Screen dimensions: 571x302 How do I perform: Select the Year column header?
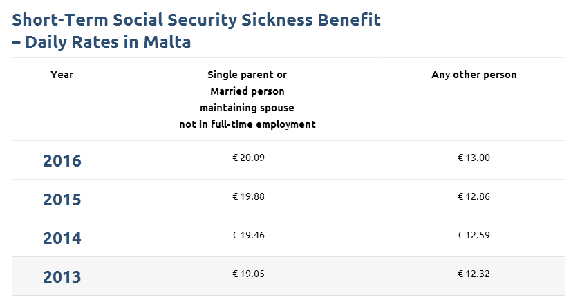point(62,75)
